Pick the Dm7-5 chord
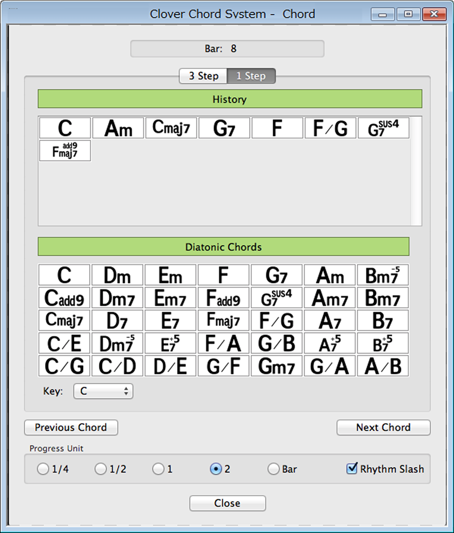Viewport: 454px width, 533px height. click(117, 343)
